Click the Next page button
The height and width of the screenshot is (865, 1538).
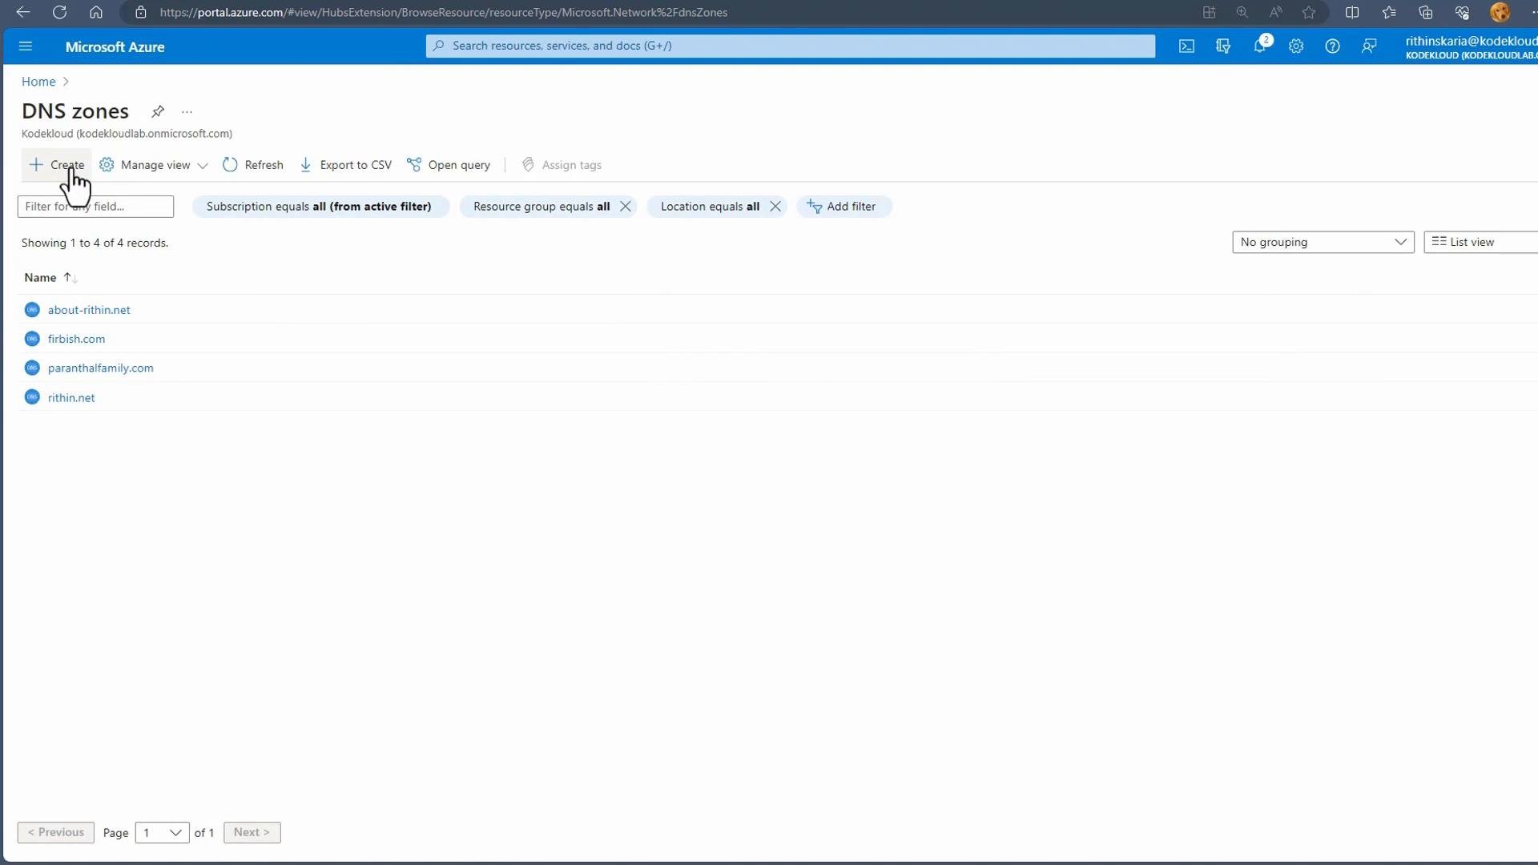pyautogui.click(x=252, y=833)
